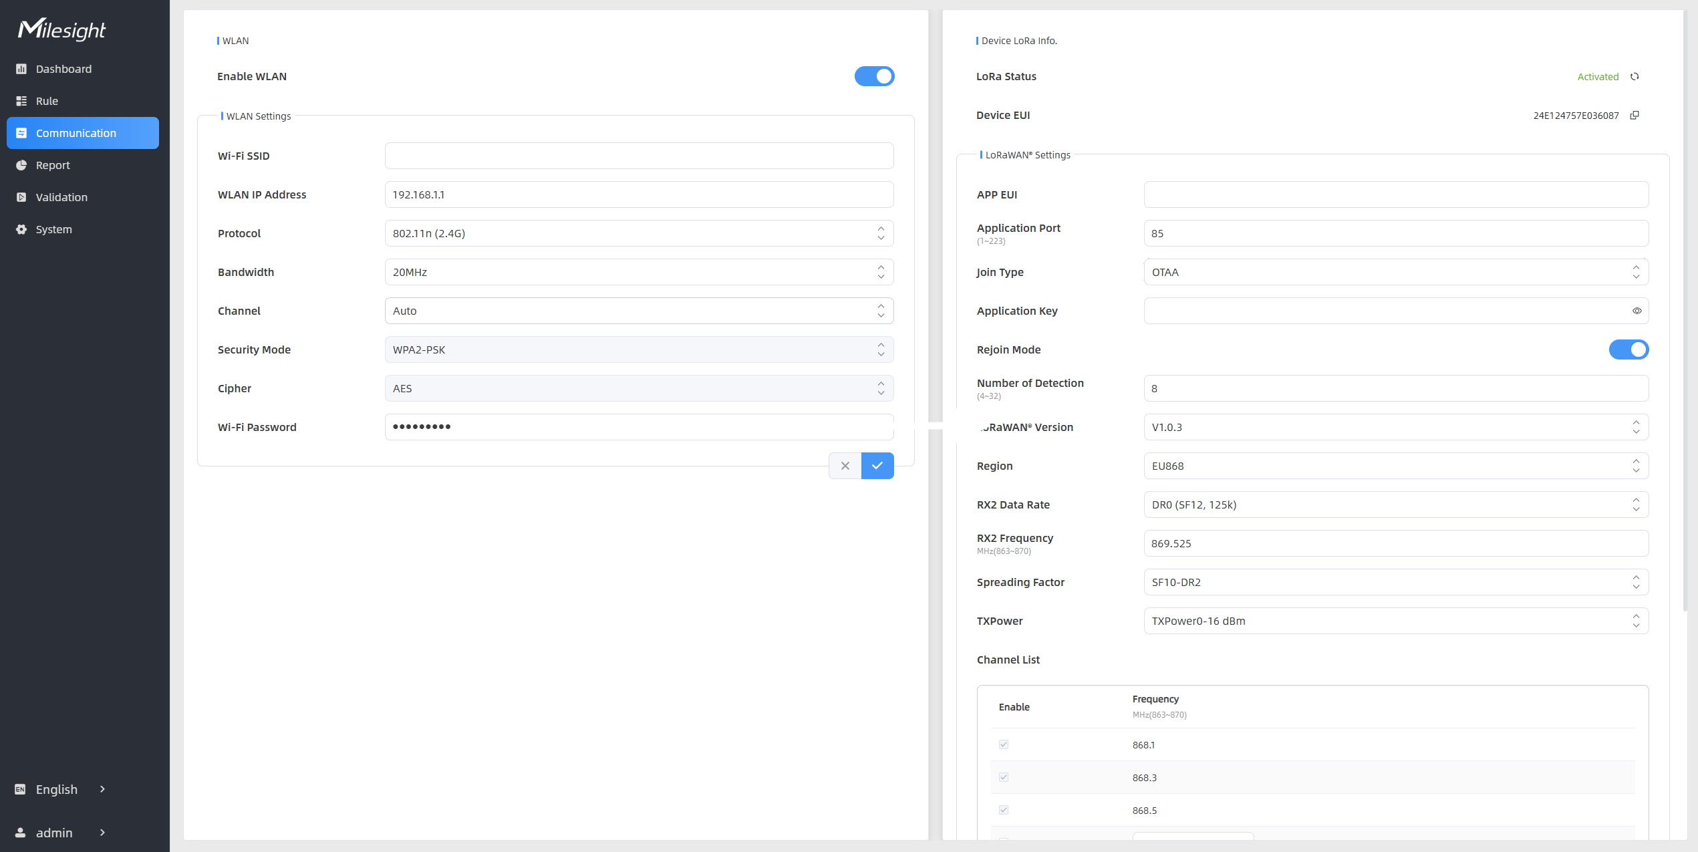Screen dimensions: 1698x852
Task: Click the Milesight logo
Action: tap(61, 29)
